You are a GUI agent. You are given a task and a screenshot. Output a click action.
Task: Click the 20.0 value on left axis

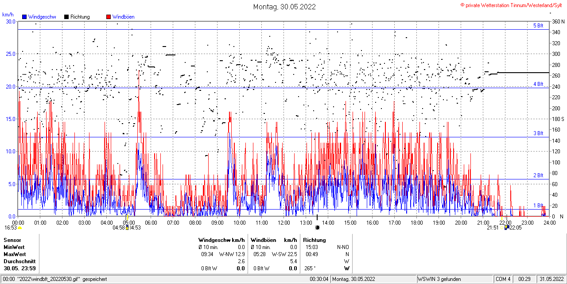(10, 86)
